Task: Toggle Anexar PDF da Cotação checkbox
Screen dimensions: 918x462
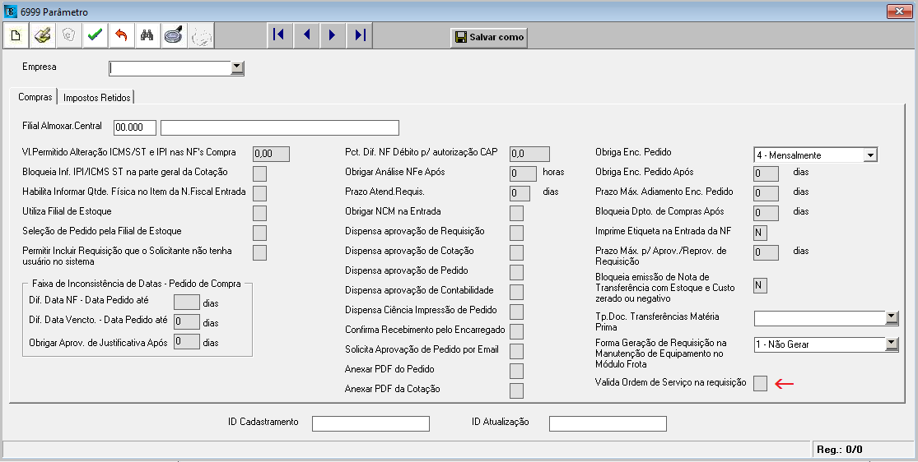Action: pyautogui.click(x=516, y=390)
